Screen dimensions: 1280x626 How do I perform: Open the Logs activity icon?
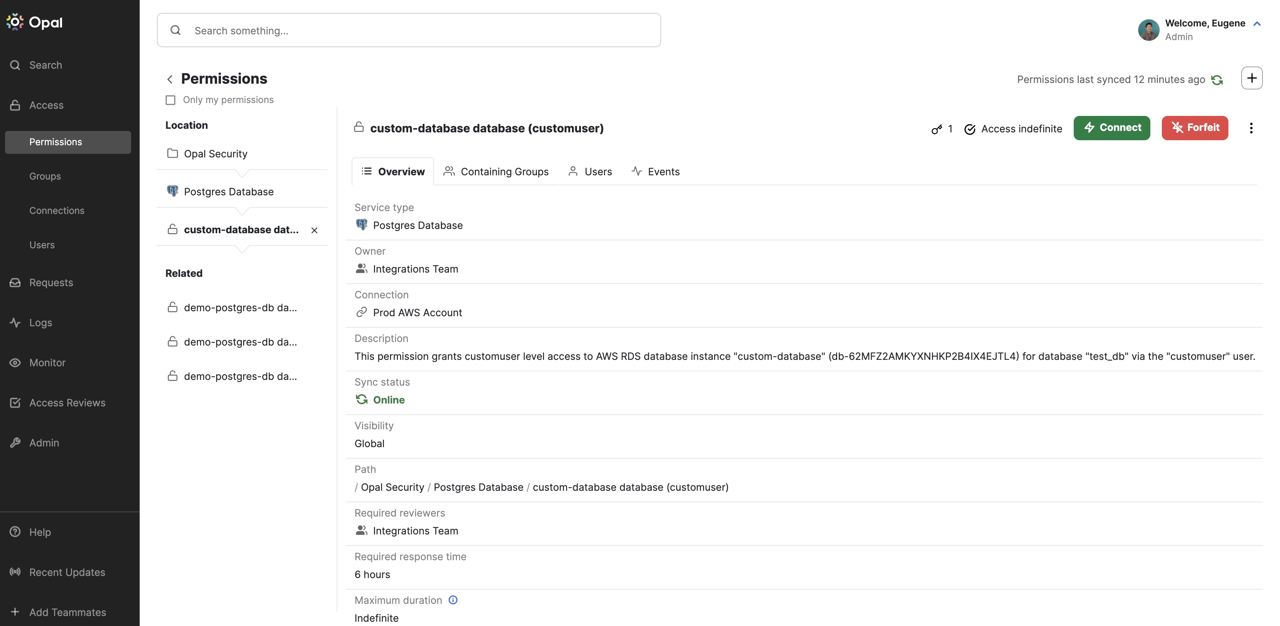[x=15, y=323]
